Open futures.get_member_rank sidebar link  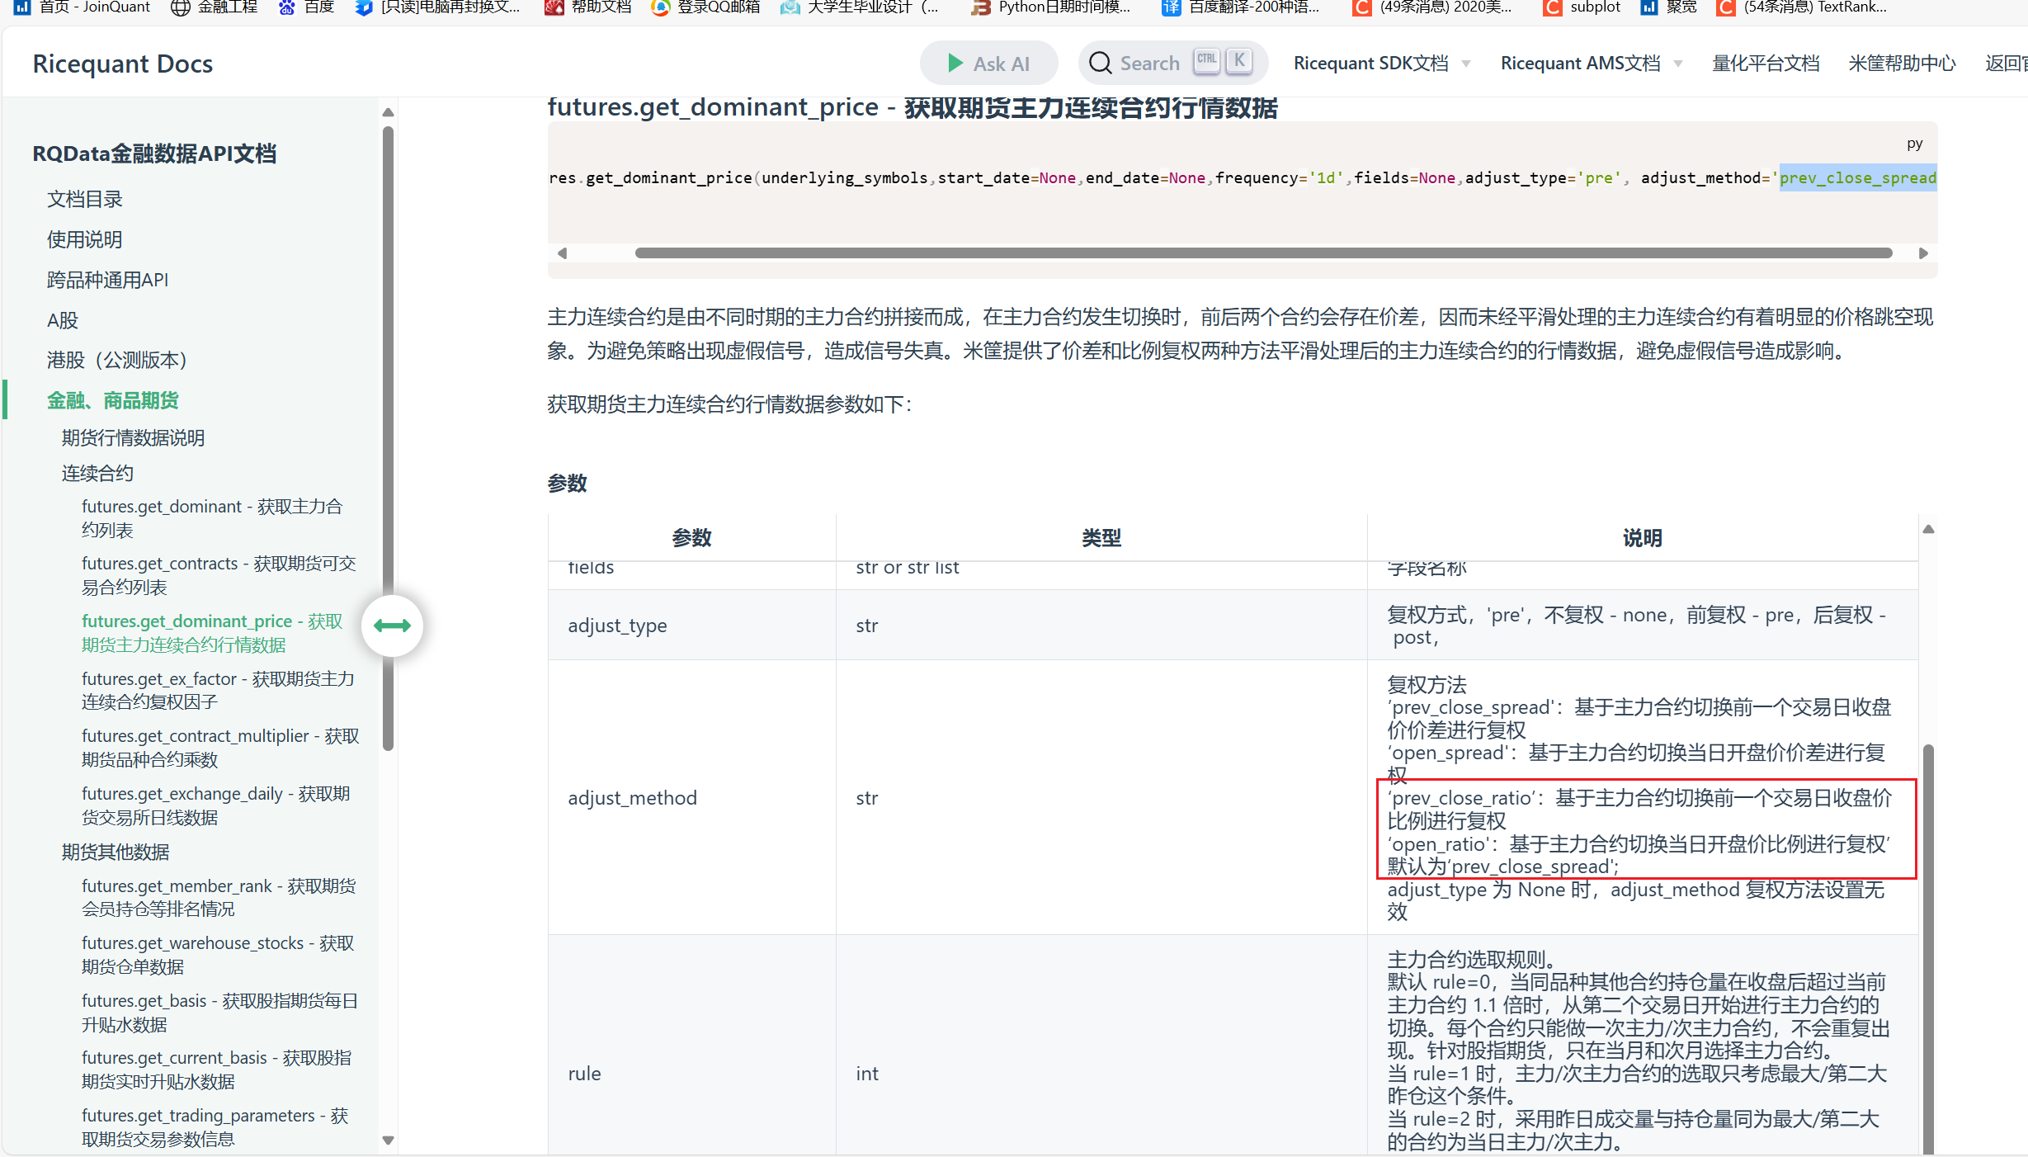tap(219, 897)
